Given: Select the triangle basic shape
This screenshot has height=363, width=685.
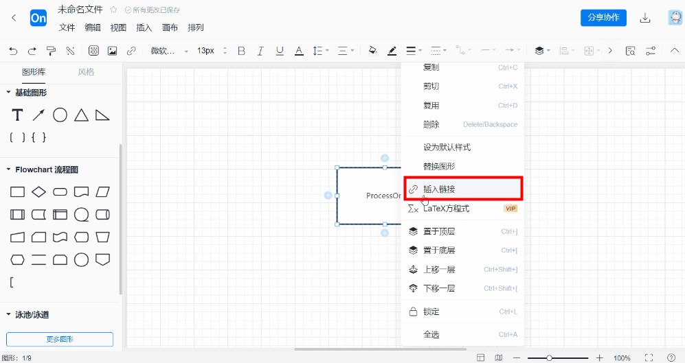Looking at the screenshot, I should (x=81, y=115).
